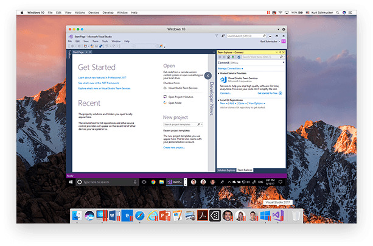Click the Create new project link
This screenshot has height=246, width=373.
point(174,147)
